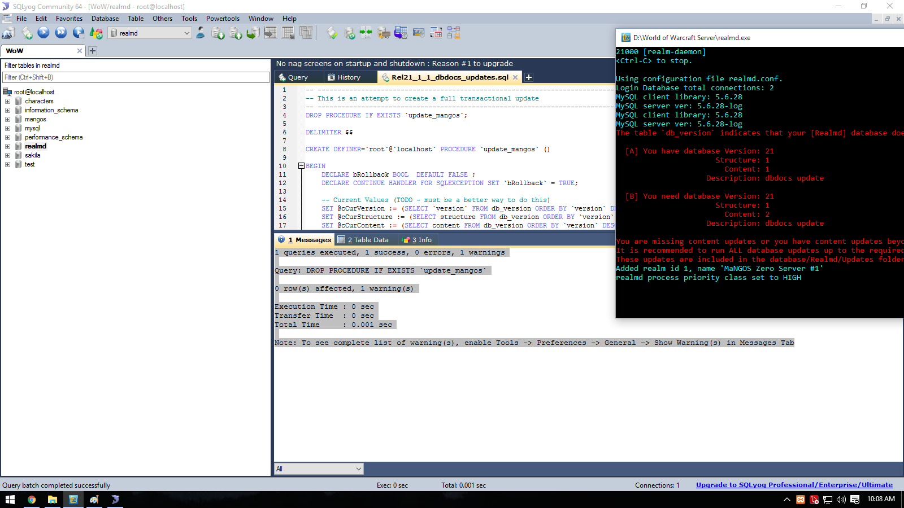Screen dimensions: 904x508
Task: Close the Rel21_1_1_dbdocs_updates.sql tab
Action: coord(515,77)
